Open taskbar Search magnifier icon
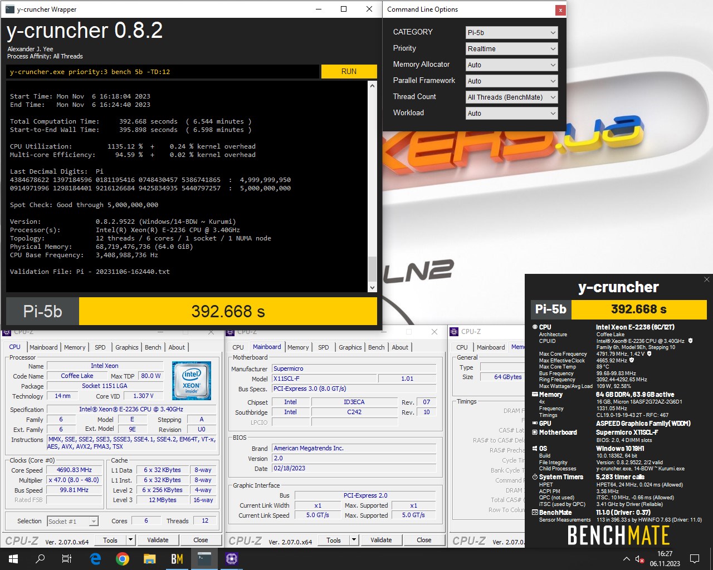This screenshot has width=713, height=570. point(40,559)
